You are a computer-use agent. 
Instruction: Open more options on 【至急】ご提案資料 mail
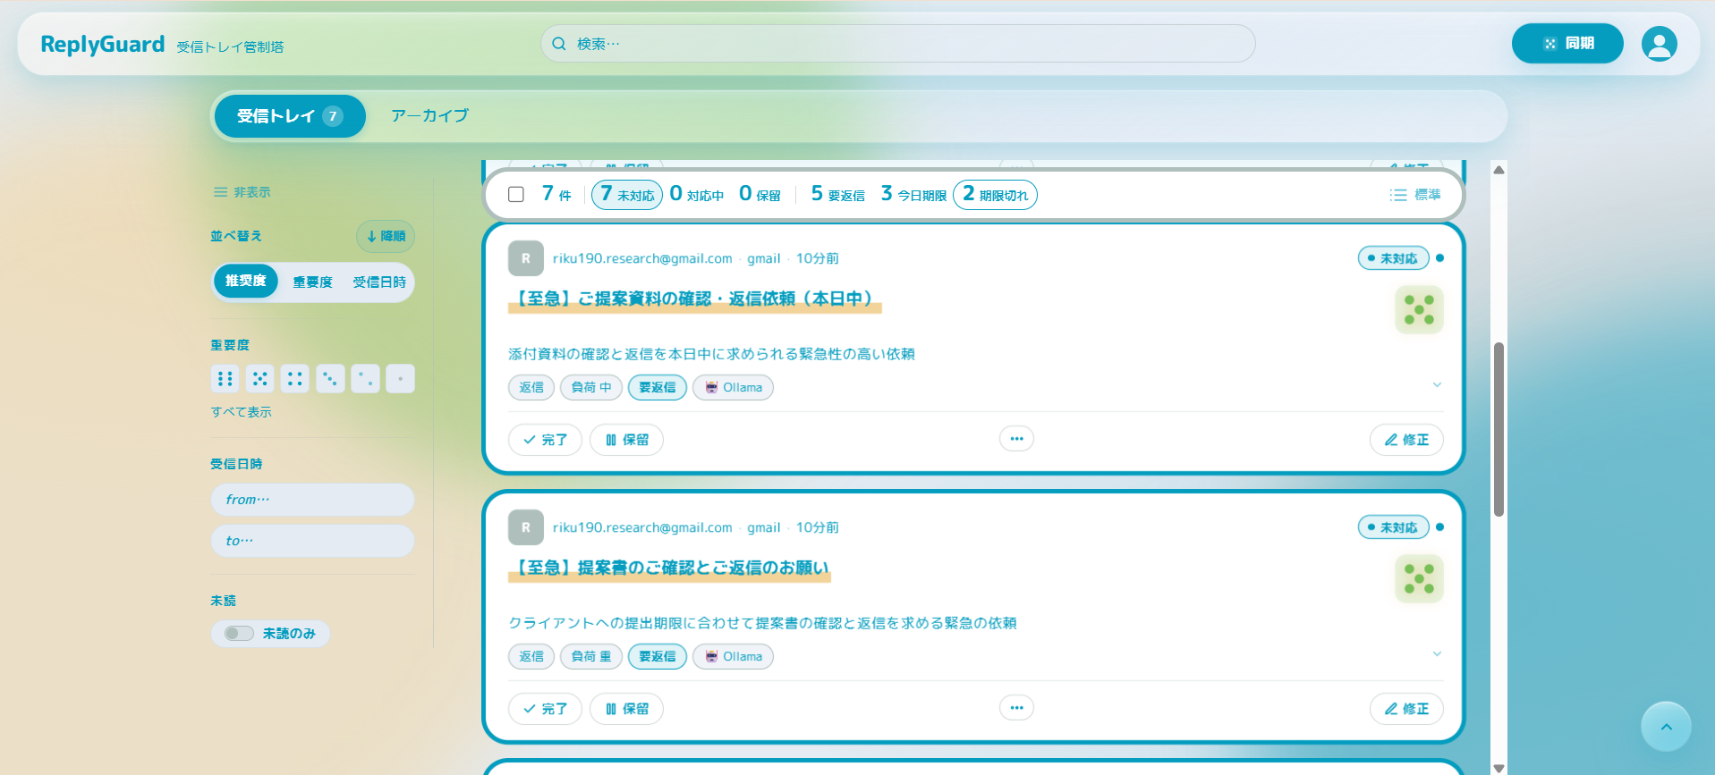(x=1016, y=439)
